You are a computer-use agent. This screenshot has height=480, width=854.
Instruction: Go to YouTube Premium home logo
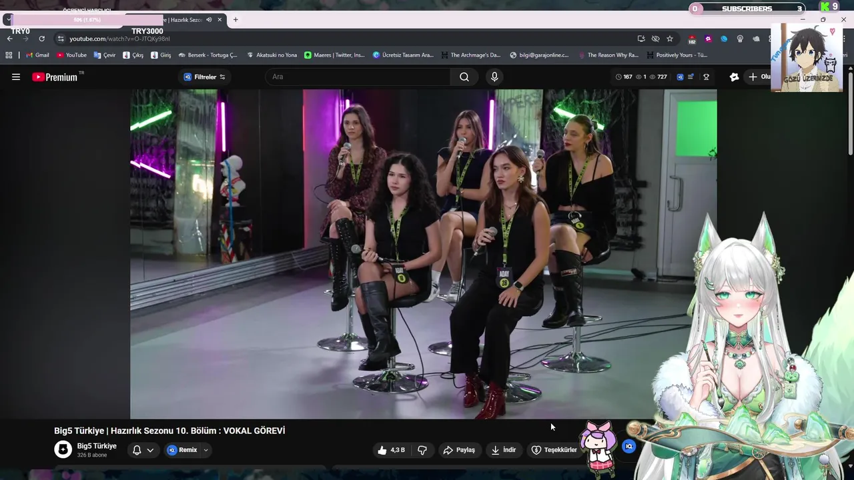coord(56,77)
